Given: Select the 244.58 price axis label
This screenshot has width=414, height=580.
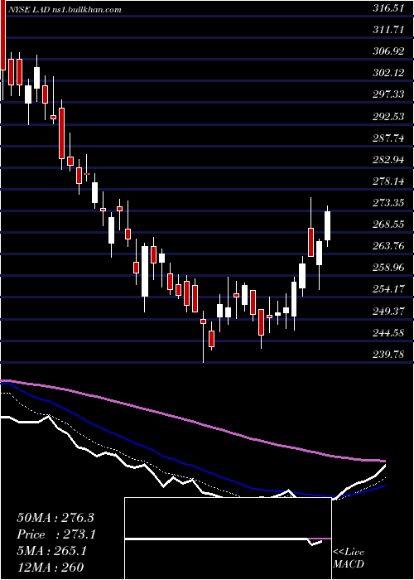Looking at the screenshot, I should [388, 333].
